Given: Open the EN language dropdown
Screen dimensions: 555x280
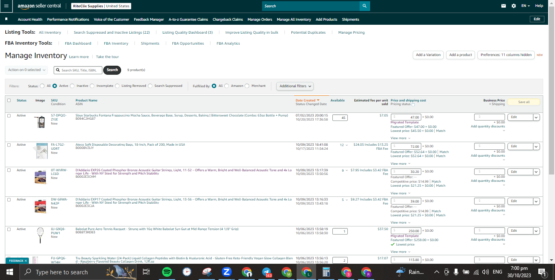Looking at the screenshot, I should [526, 6].
